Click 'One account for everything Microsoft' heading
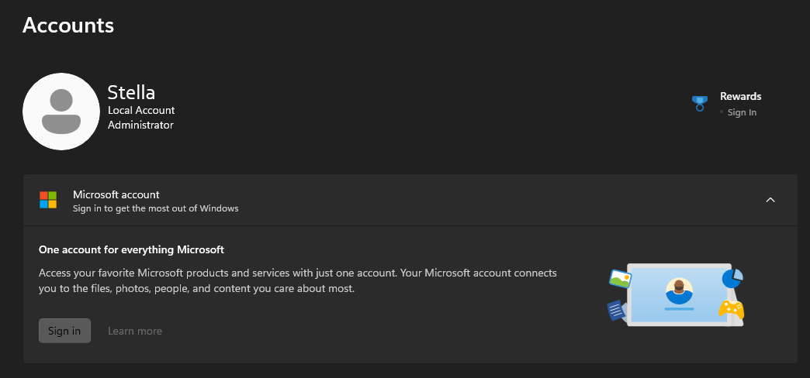The image size is (810, 378). click(131, 250)
